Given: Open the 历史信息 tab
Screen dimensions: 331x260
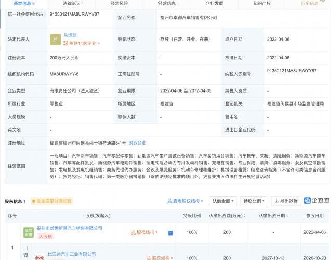Looking at the screenshot, I should coord(310,3).
